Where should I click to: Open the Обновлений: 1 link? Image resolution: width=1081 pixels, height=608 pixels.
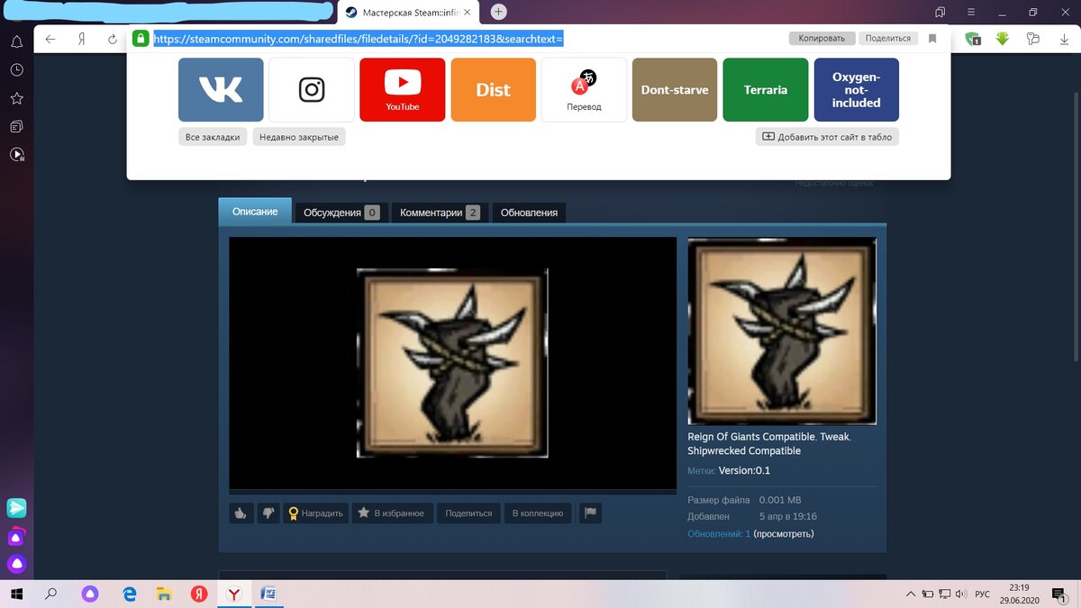click(x=719, y=533)
